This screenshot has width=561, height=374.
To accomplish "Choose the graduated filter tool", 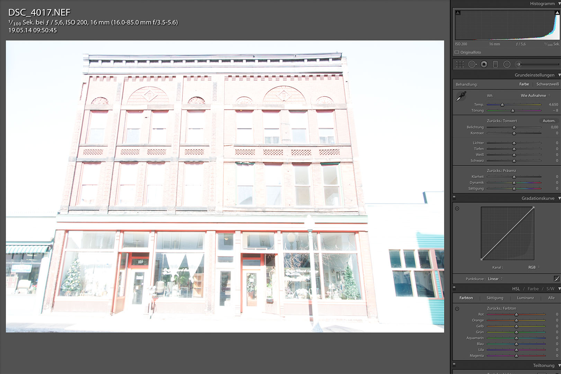I will point(495,64).
